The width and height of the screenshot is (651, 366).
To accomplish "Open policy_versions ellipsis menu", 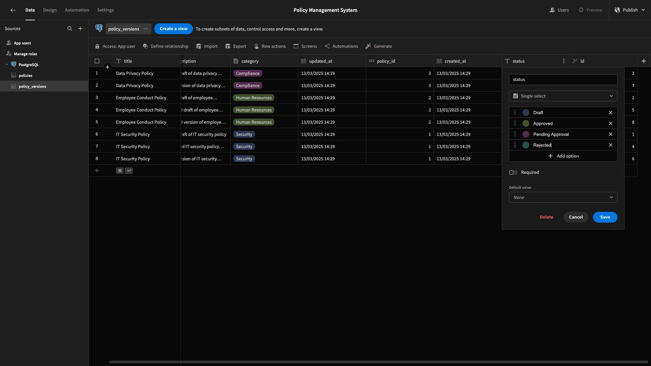I will click(x=146, y=29).
